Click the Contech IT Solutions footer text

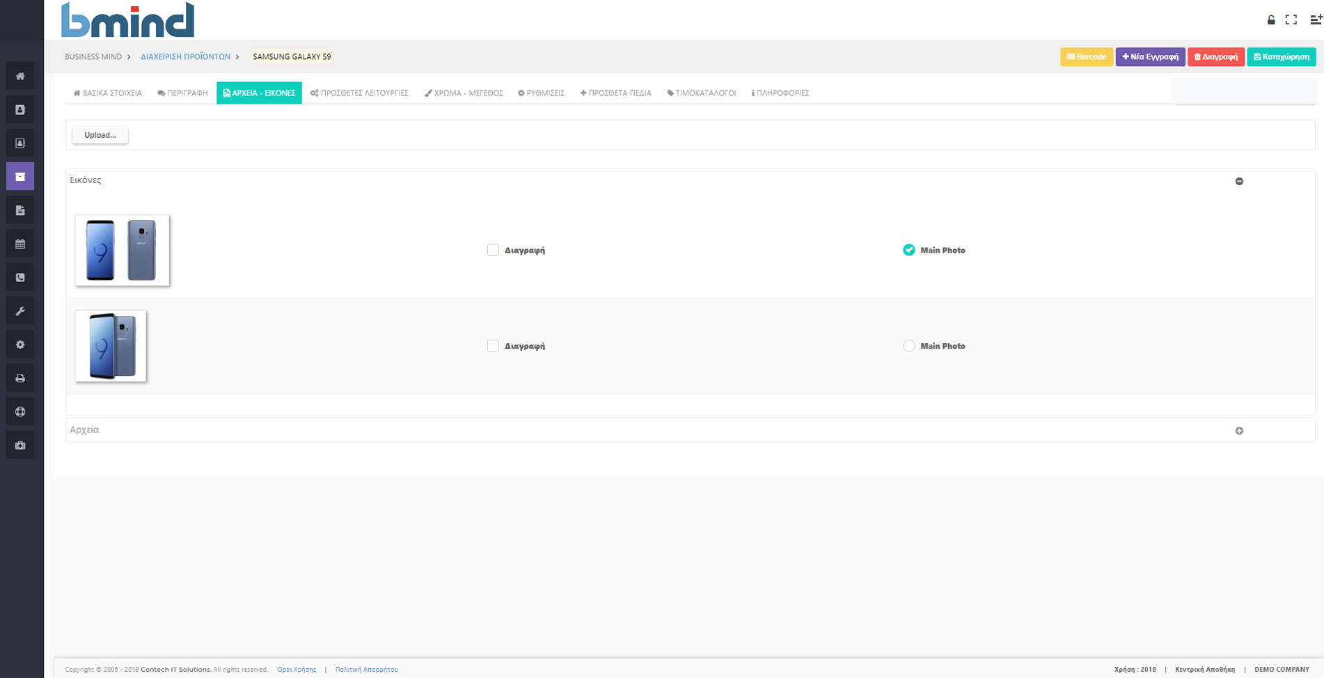click(175, 670)
